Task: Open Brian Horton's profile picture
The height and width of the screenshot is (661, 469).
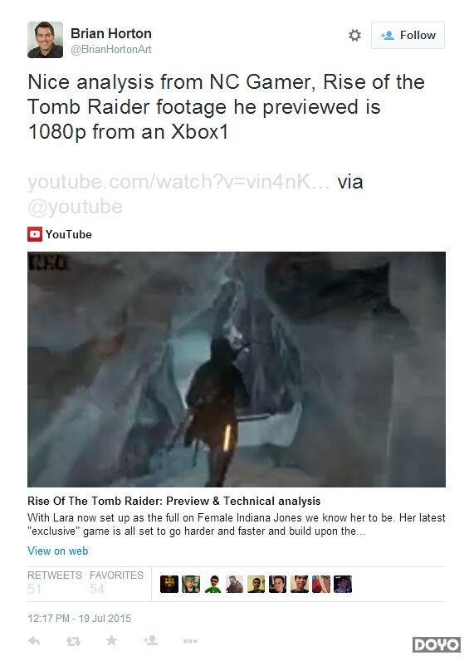Action: 45,40
